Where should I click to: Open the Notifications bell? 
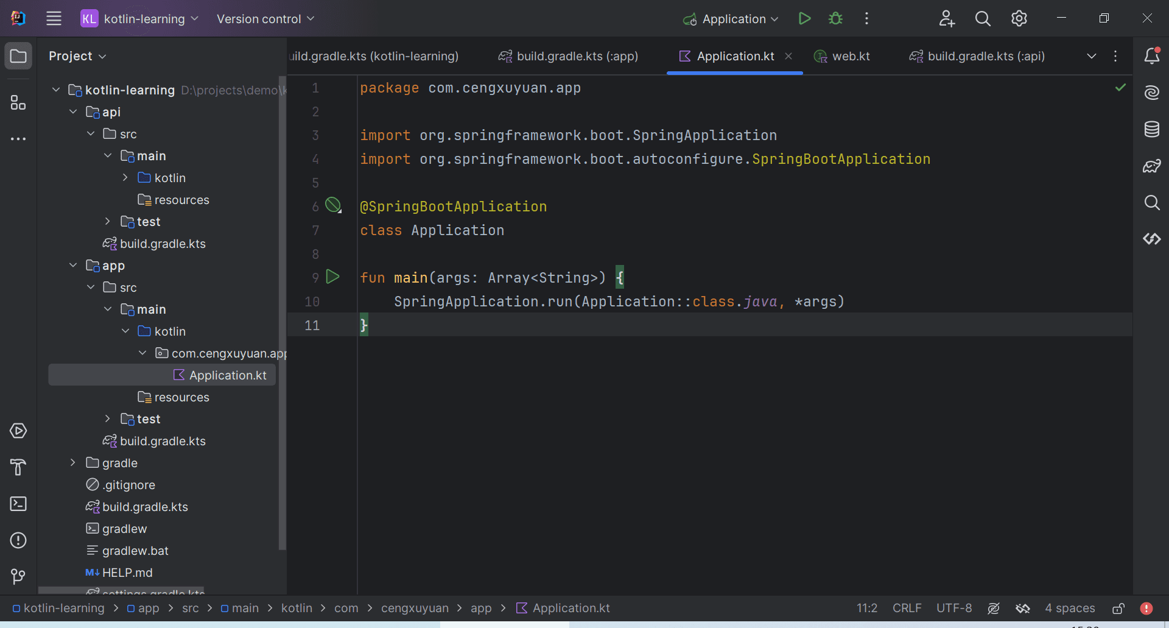click(x=1152, y=56)
